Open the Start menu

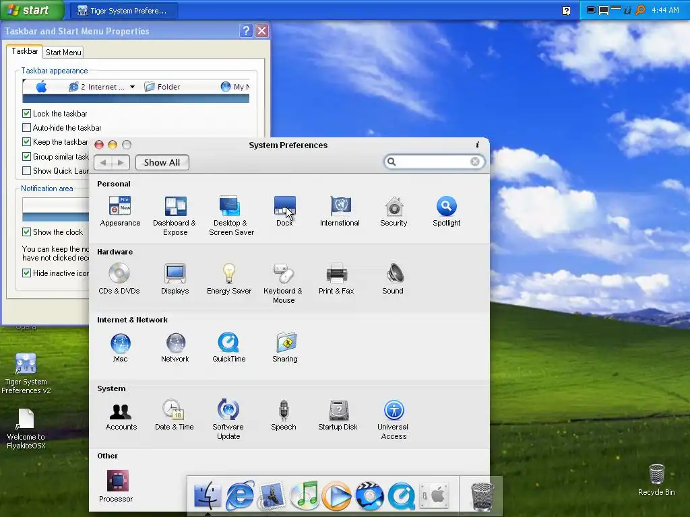pyautogui.click(x=32, y=10)
